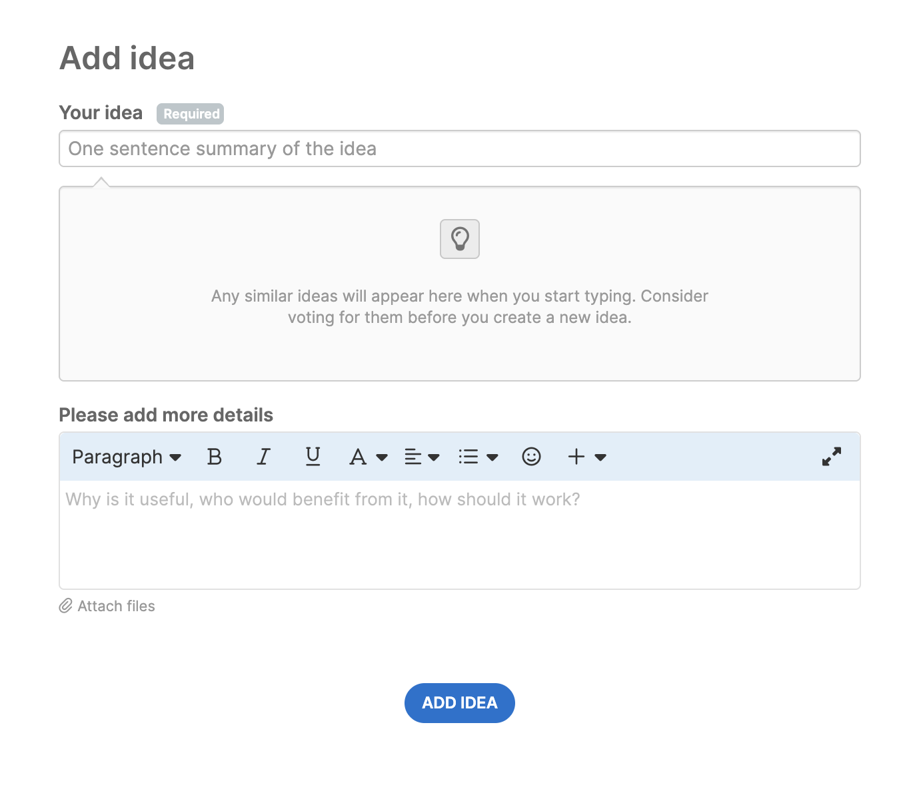Image resolution: width=921 pixels, height=787 pixels.
Task: Open the arrow next to the alignment icon
Action: pos(434,457)
